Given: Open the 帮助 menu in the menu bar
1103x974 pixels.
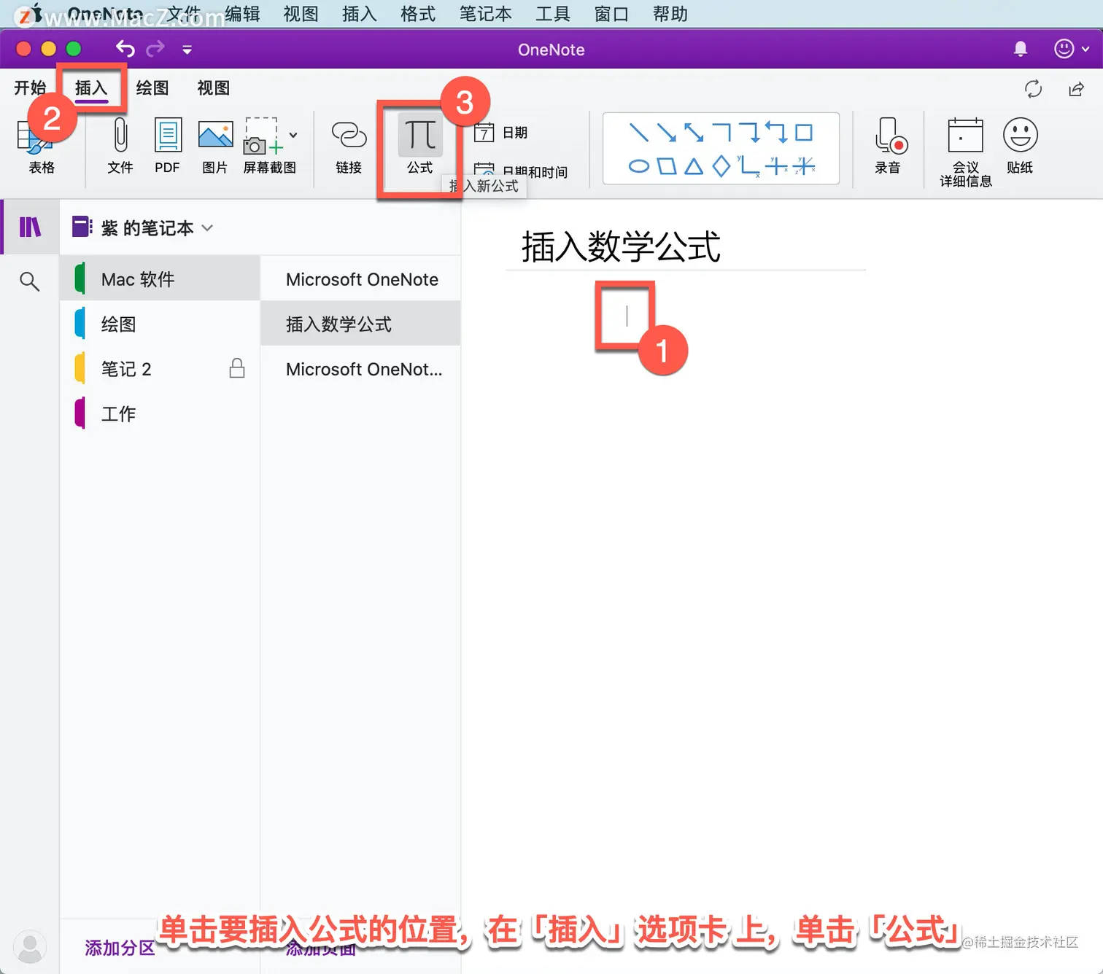Looking at the screenshot, I should tap(670, 14).
